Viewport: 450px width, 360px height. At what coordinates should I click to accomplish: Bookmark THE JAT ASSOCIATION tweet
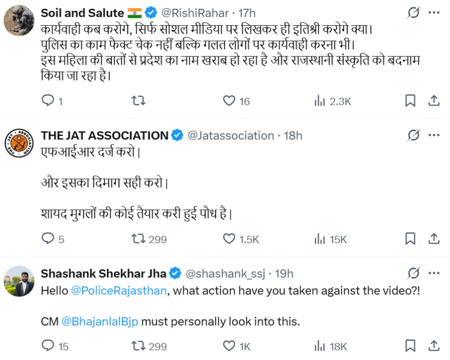[x=410, y=238]
